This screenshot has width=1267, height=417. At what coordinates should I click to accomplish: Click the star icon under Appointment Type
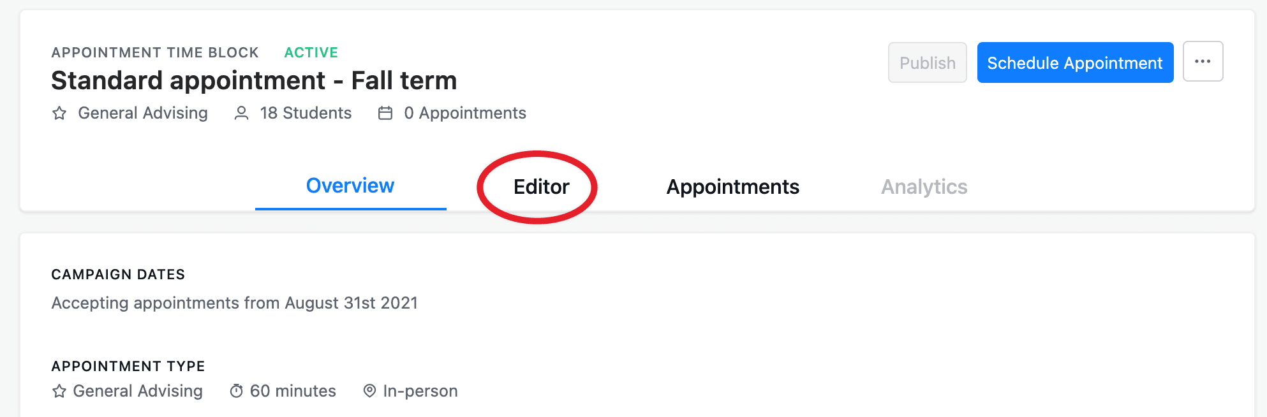[x=59, y=391]
